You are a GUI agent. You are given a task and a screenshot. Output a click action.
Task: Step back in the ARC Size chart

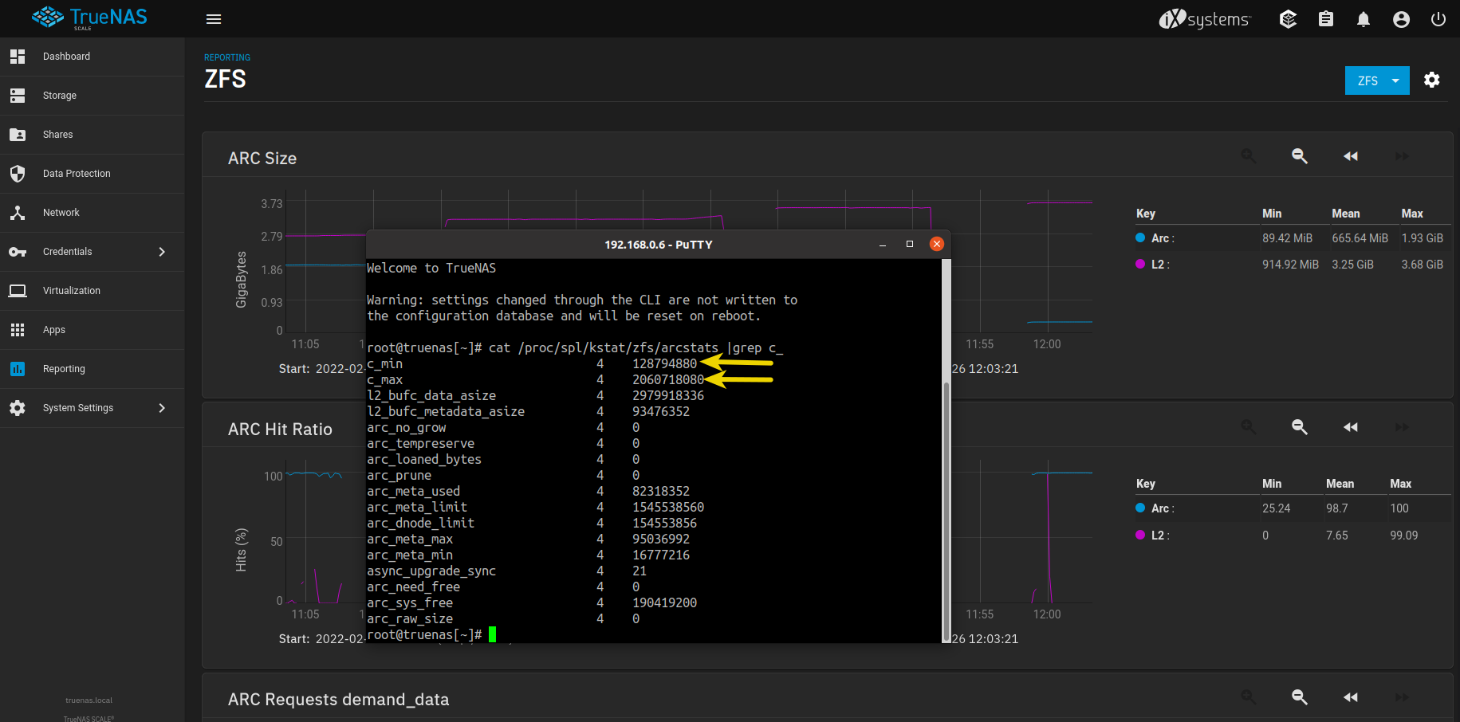pyautogui.click(x=1351, y=156)
